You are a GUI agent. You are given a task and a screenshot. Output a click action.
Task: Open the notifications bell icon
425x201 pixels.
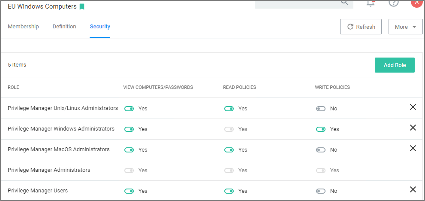[371, 3]
